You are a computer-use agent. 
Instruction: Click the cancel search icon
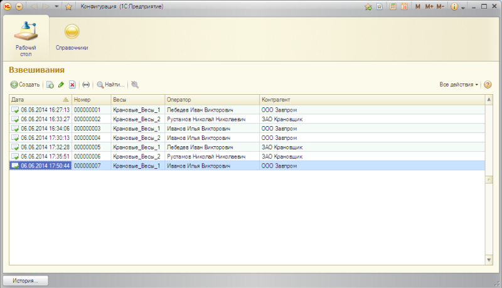tap(135, 85)
